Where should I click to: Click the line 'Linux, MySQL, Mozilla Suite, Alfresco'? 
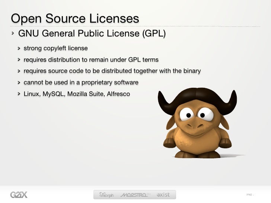click(x=77, y=94)
